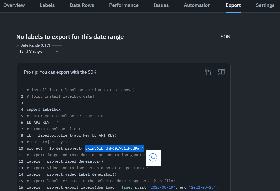This screenshot has height=191, width=280.
Task: Open the Settings tab
Action: tap(265, 5)
